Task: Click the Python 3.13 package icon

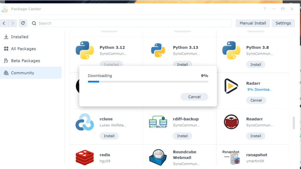Action: [x=158, y=50]
